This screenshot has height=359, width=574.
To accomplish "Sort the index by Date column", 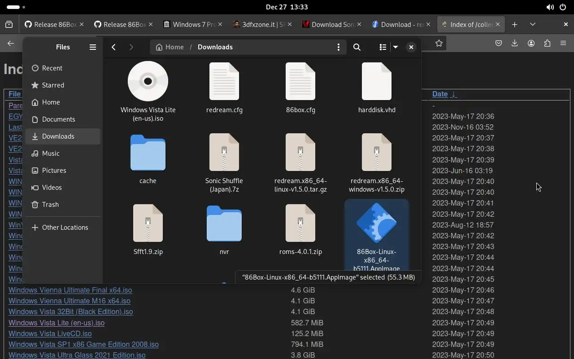I will pos(440,94).
